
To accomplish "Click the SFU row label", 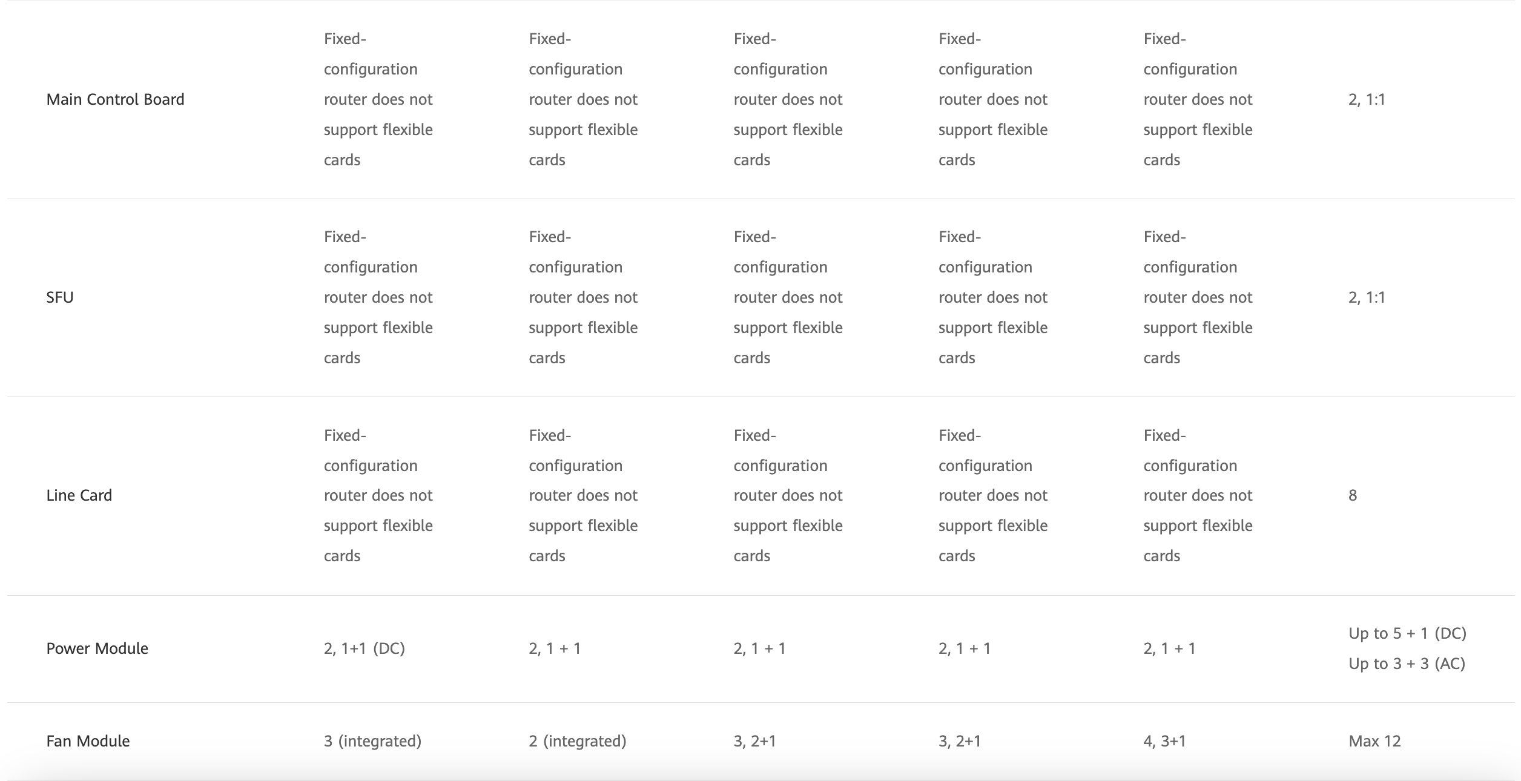I will [x=60, y=297].
